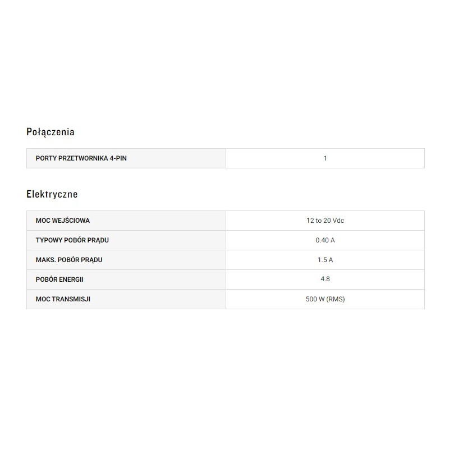Image resolution: width=449 pixels, height=449 pixels.
Task: Click the word MAKS. in the max current label
Action: pos(45,260)
